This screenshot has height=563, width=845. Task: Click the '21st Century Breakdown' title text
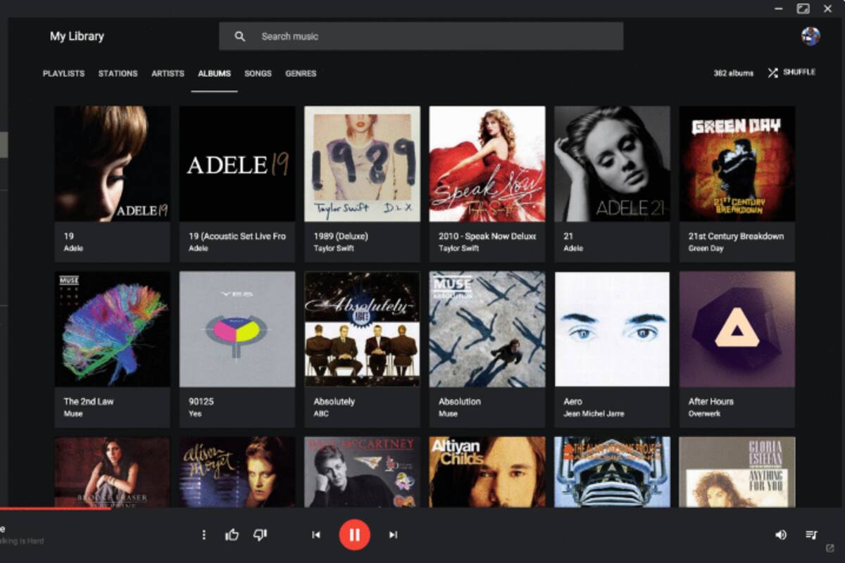click(736, 236)
